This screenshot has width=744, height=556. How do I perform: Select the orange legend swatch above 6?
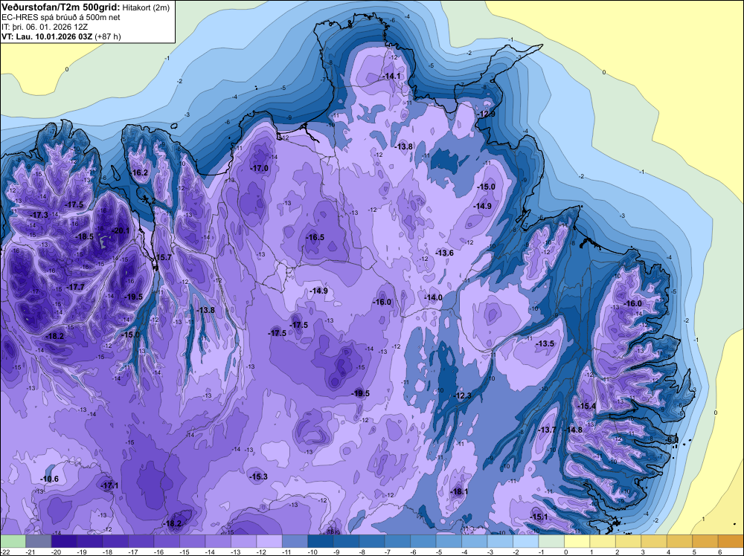pos(731,541)
